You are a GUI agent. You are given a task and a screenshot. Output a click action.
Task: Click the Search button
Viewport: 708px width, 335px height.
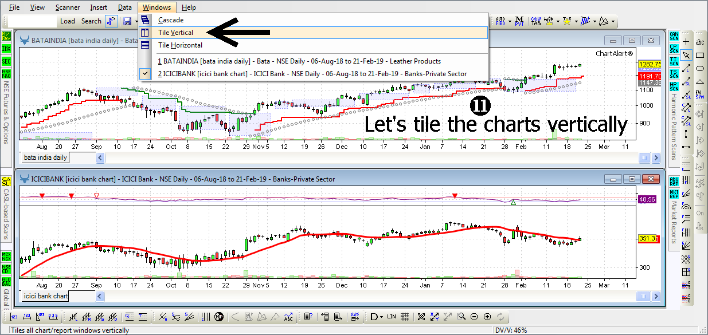point(91,21)
